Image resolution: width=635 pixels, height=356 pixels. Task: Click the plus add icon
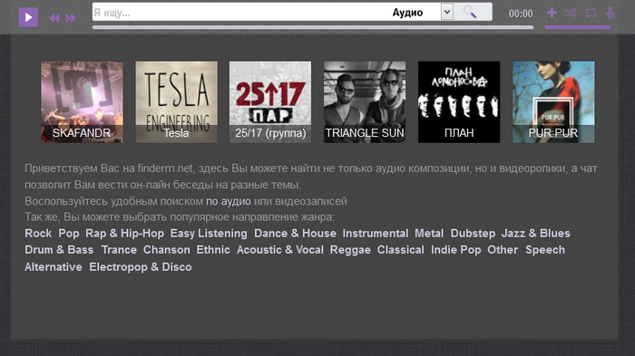(552, 13)
